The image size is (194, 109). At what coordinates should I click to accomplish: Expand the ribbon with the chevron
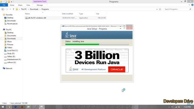189,5
